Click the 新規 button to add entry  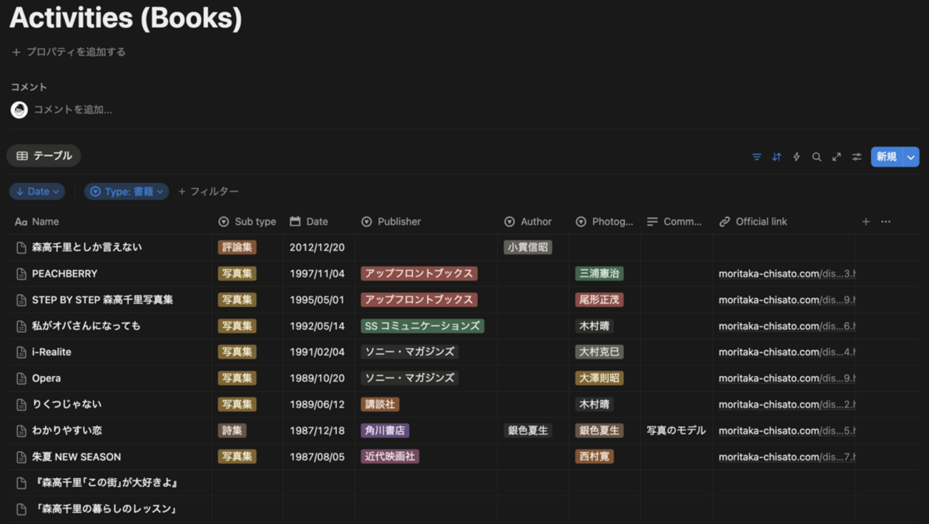(887, 157)
